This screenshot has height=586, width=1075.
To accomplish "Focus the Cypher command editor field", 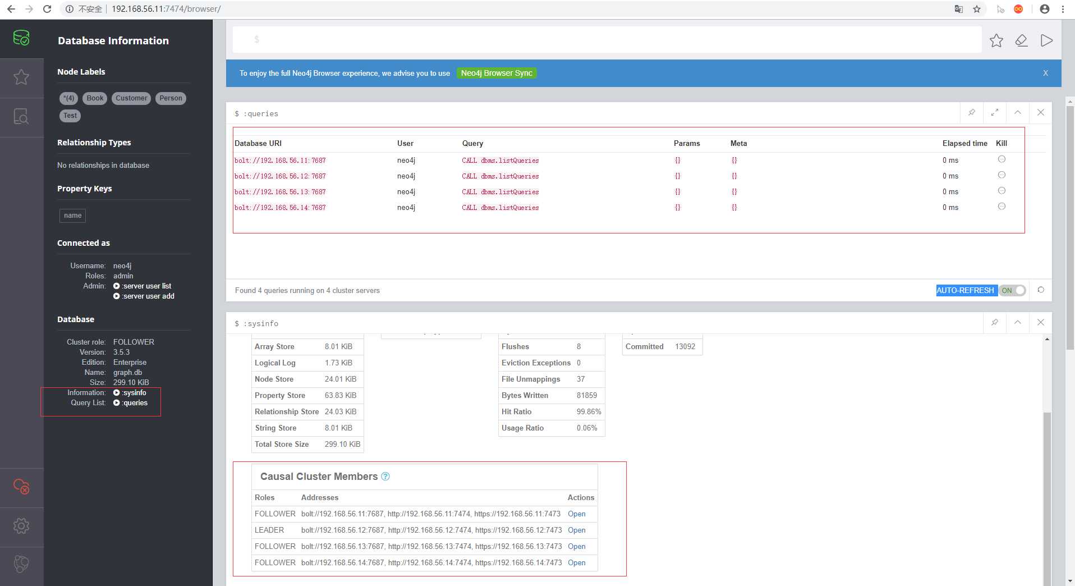I will coord(607,39).
